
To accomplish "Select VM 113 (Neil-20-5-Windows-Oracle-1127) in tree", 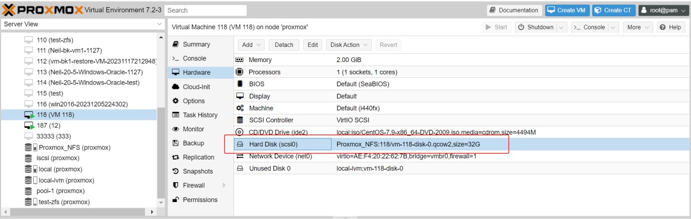I will (89, 72).
